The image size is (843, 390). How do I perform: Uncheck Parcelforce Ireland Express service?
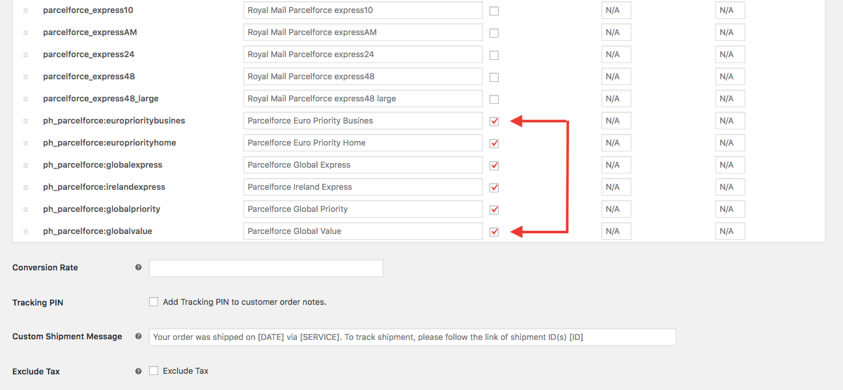(494, 188)
